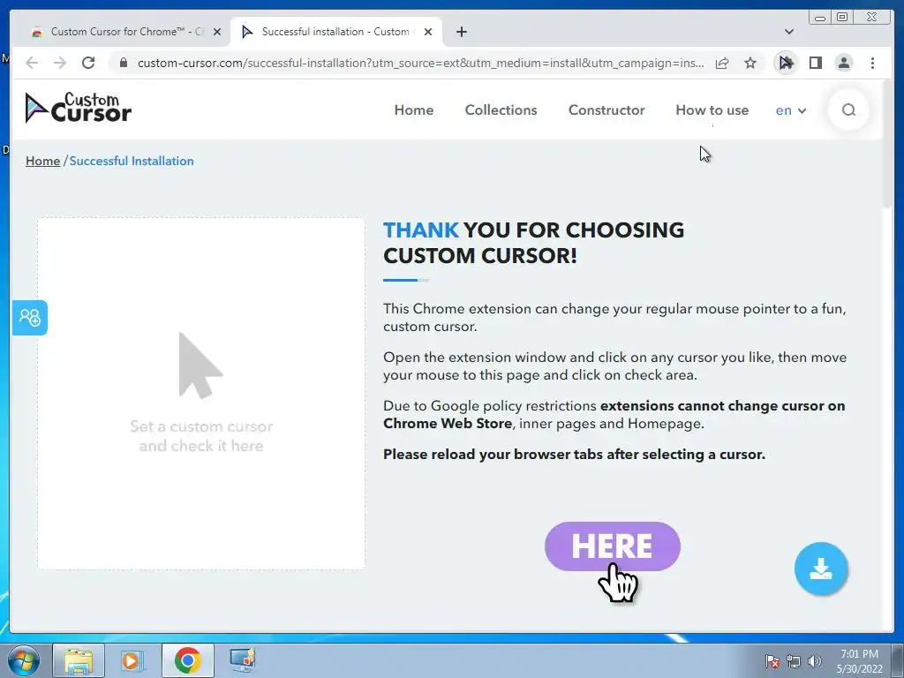Reload the current page
904x678 pixels.
[x=88, y=63]
